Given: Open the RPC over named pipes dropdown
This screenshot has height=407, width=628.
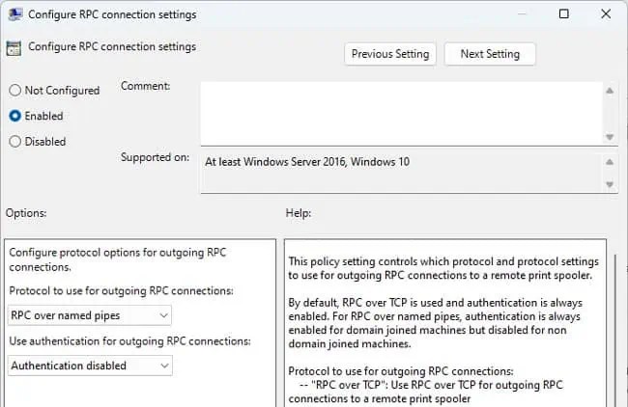Looking at the screenshot, I should click(90, 315).
